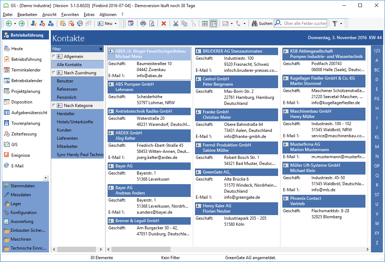The image size is (385, 262).
Task: Open dropdown next to phone icon
Action: [x=244, y=23]
